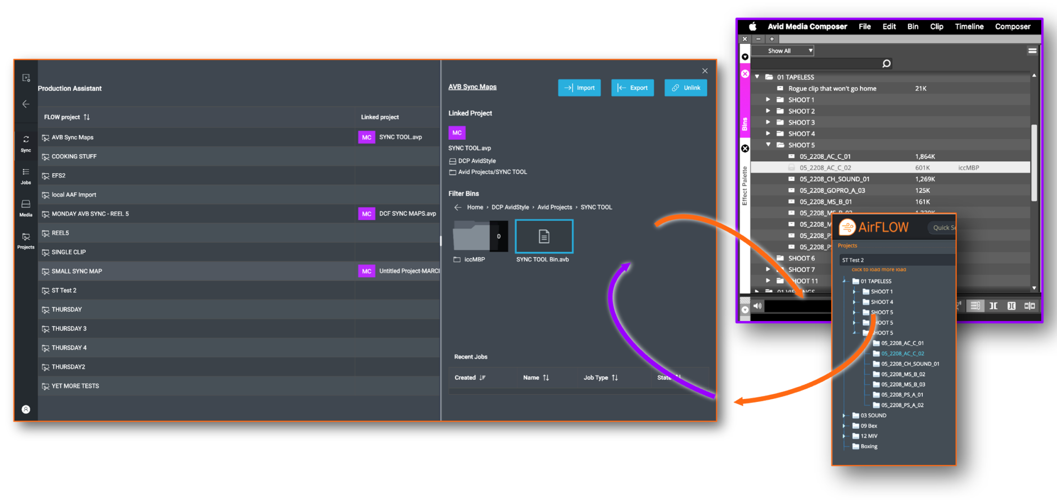The width and height of the screenshot is (1057, 502).
Task: Toggle the pink Bins tab on Avid sidebar
Action: pos(745,121)
